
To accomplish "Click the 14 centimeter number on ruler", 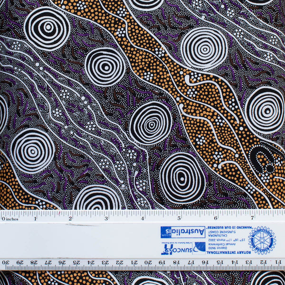I will pyautogui.click(x=234, y=262).
